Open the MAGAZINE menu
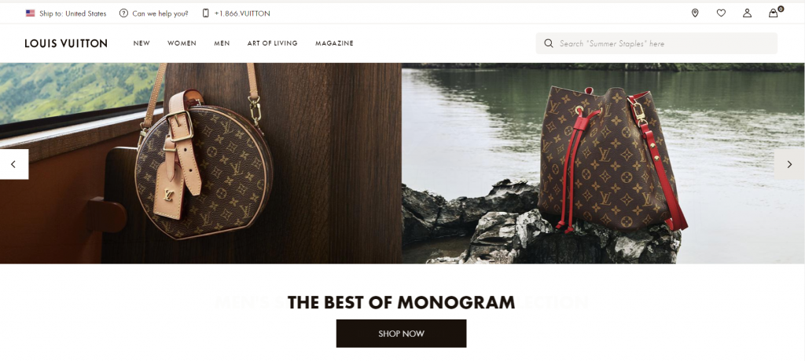 tap(334, 43)
